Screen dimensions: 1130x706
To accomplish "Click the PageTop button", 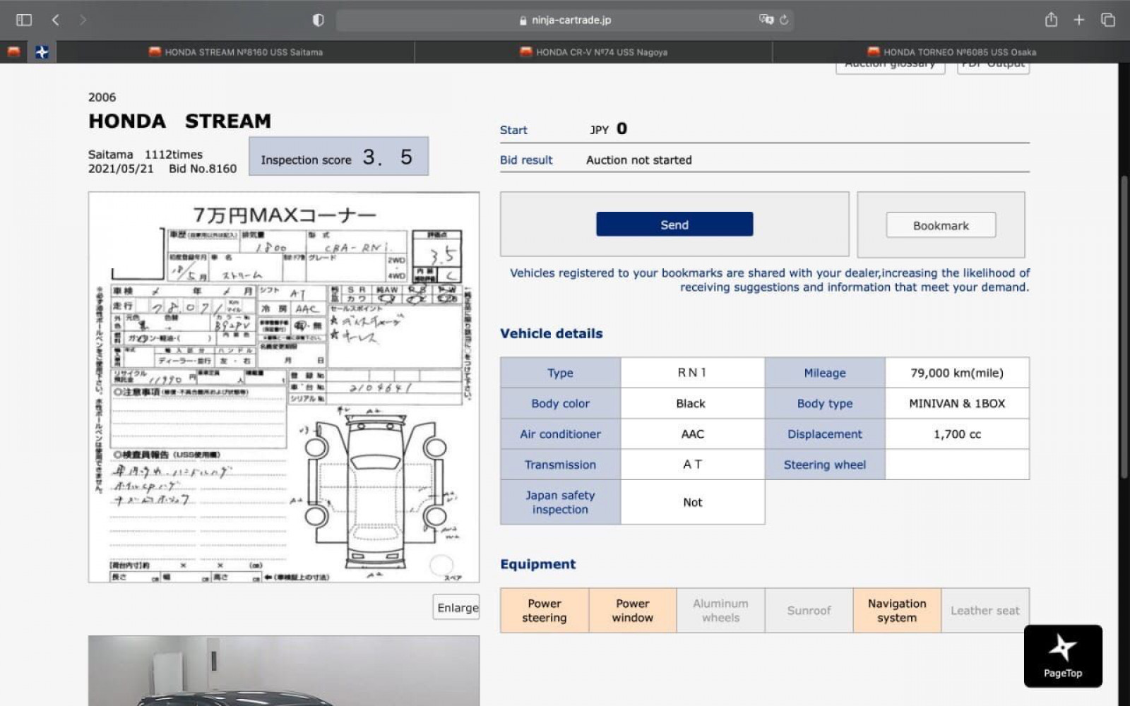I will coord(1063,656).
